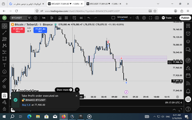
Task: Switch to the second BTCUSDT browser tab
Action: click(x=104, y=4)
